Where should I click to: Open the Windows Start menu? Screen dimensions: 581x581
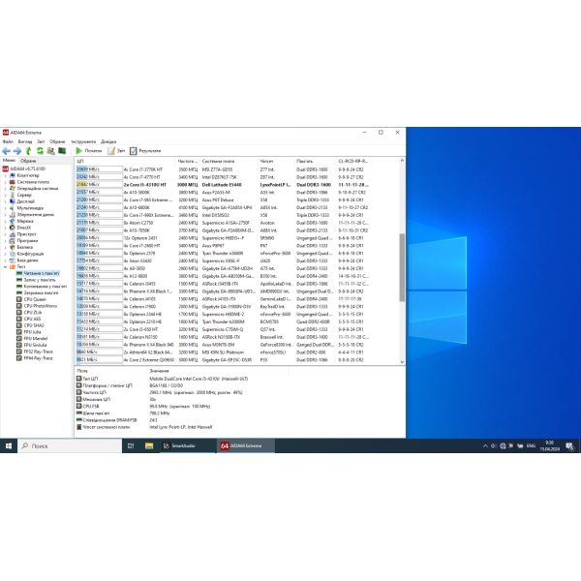pos(9,445)
